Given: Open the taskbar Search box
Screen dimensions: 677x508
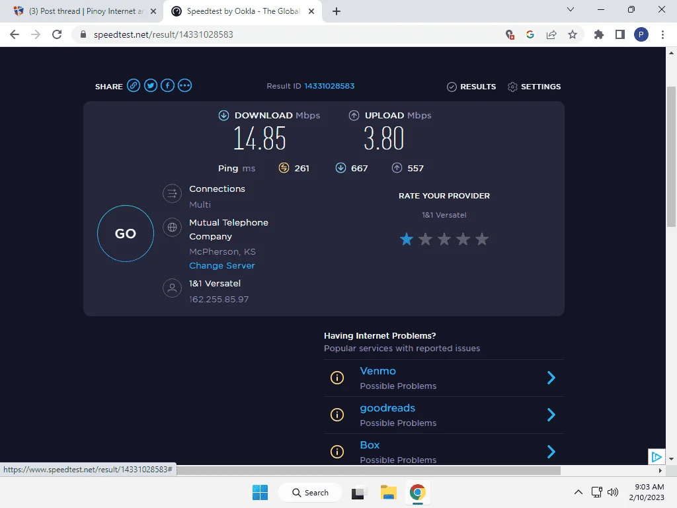Looking at the screenshot, I should tap(311, 492).
